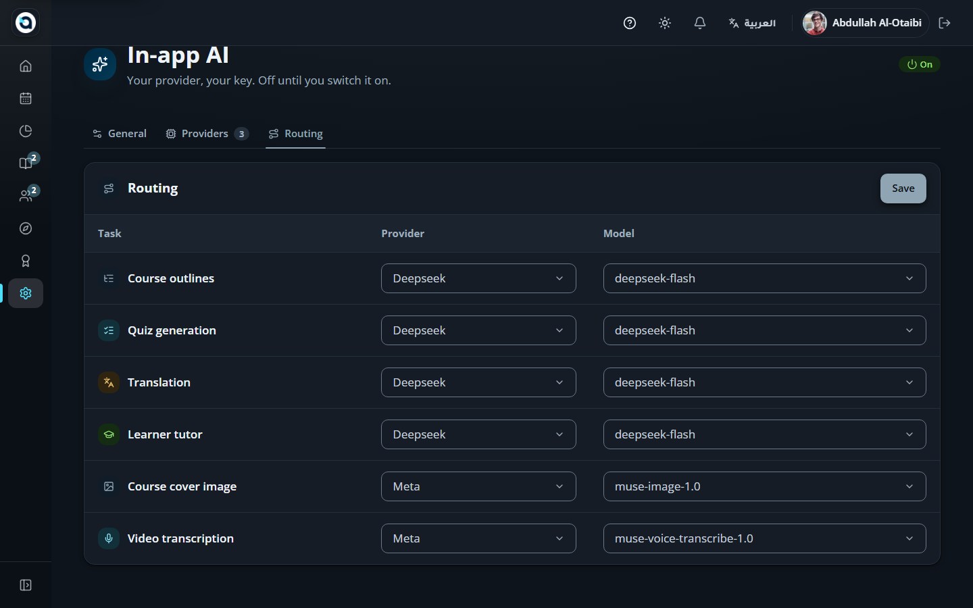The width and height of the screenshot is (973, 608).
Task: Select the Routing tab
Action: pos(296,134)
